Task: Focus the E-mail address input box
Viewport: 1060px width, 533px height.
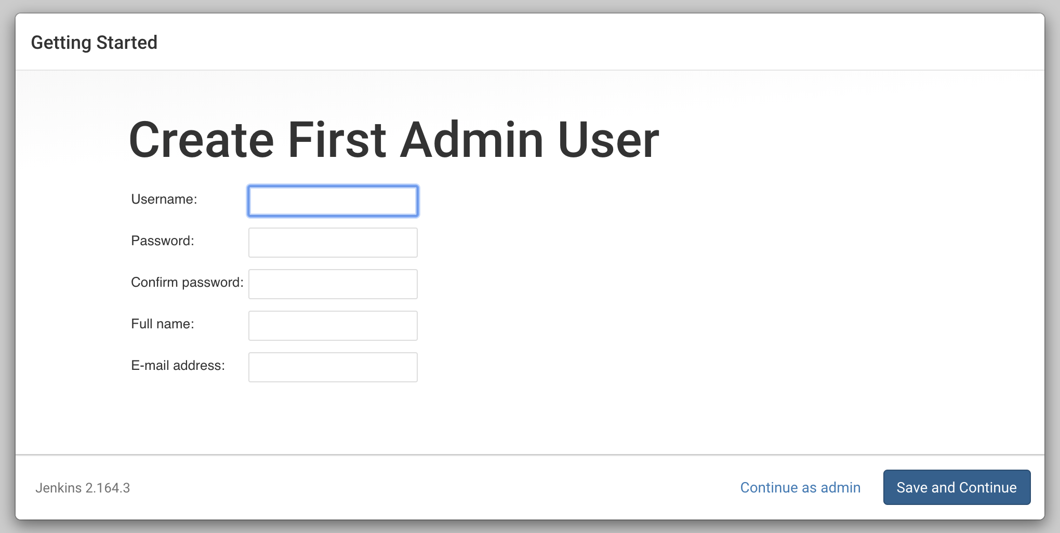Action: (x=333, y=367)
